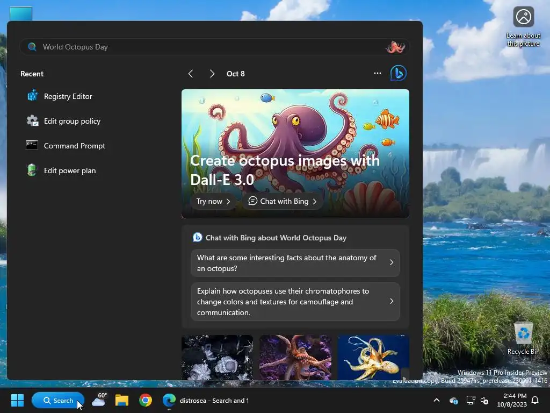Click the World Octopus Day search field
The height and width of the screenshot is (413, 550).
click(214, 47)
